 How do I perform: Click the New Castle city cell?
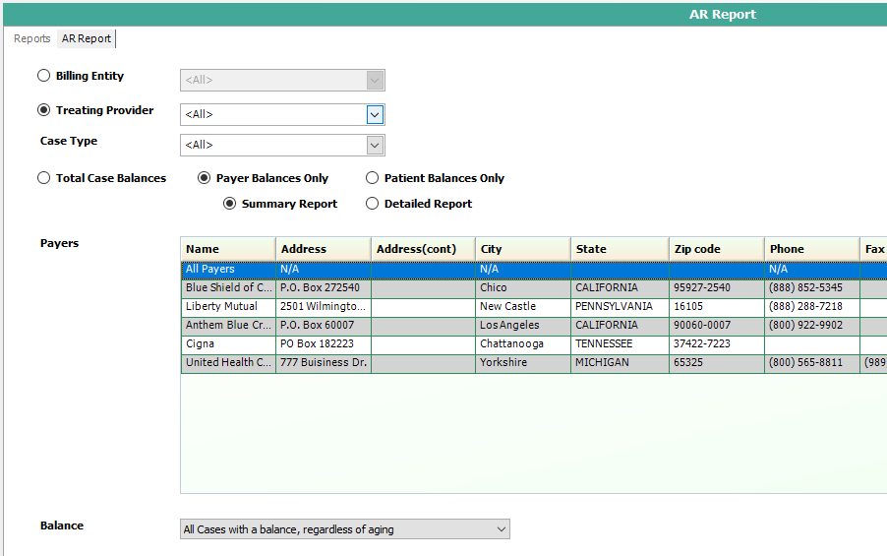point(523,307)
